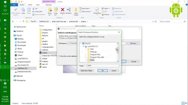Cancel the Workspace Launcher dialog
The height and width of the screenshot is (105, 188).
tap(134, 62)
